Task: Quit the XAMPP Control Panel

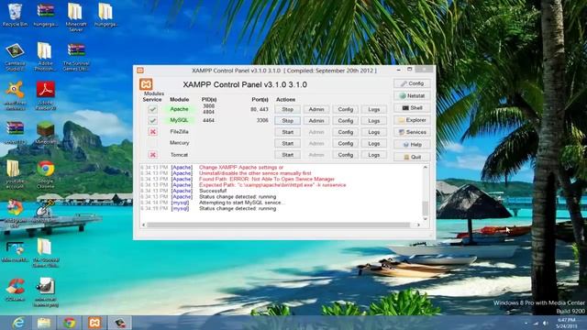Action: (412, 157)
